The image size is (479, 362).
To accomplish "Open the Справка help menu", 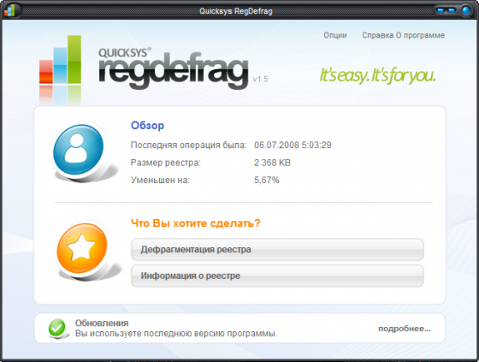I will click(377, 35).
